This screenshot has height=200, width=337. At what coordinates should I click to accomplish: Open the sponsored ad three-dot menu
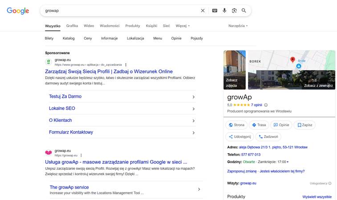tap(126, 65)
